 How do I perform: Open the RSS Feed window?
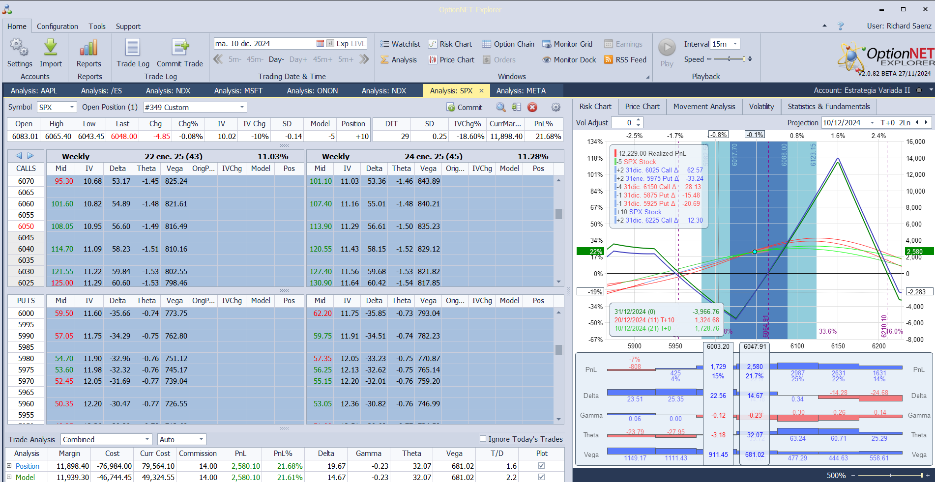(x=625, y=60)
